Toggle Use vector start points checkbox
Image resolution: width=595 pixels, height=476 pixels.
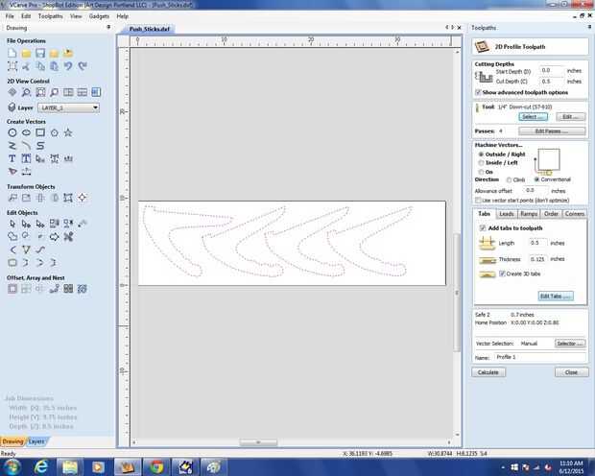478,200
